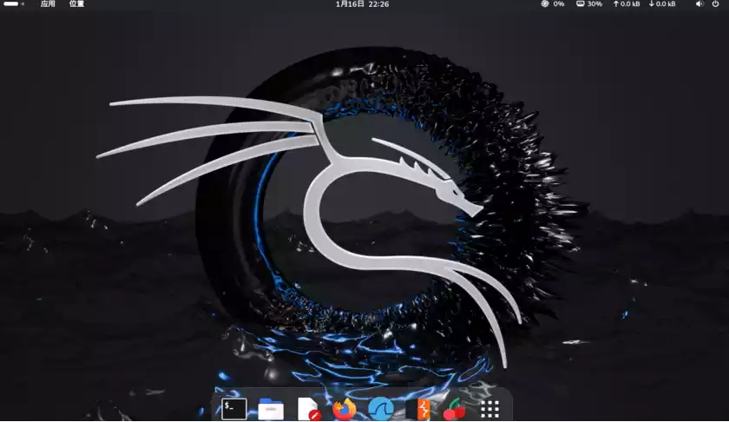Image resolution: width=729 pixels, height=422 pixels.
Task: Open the 应用 menu
Action: (x=48, y=3)
